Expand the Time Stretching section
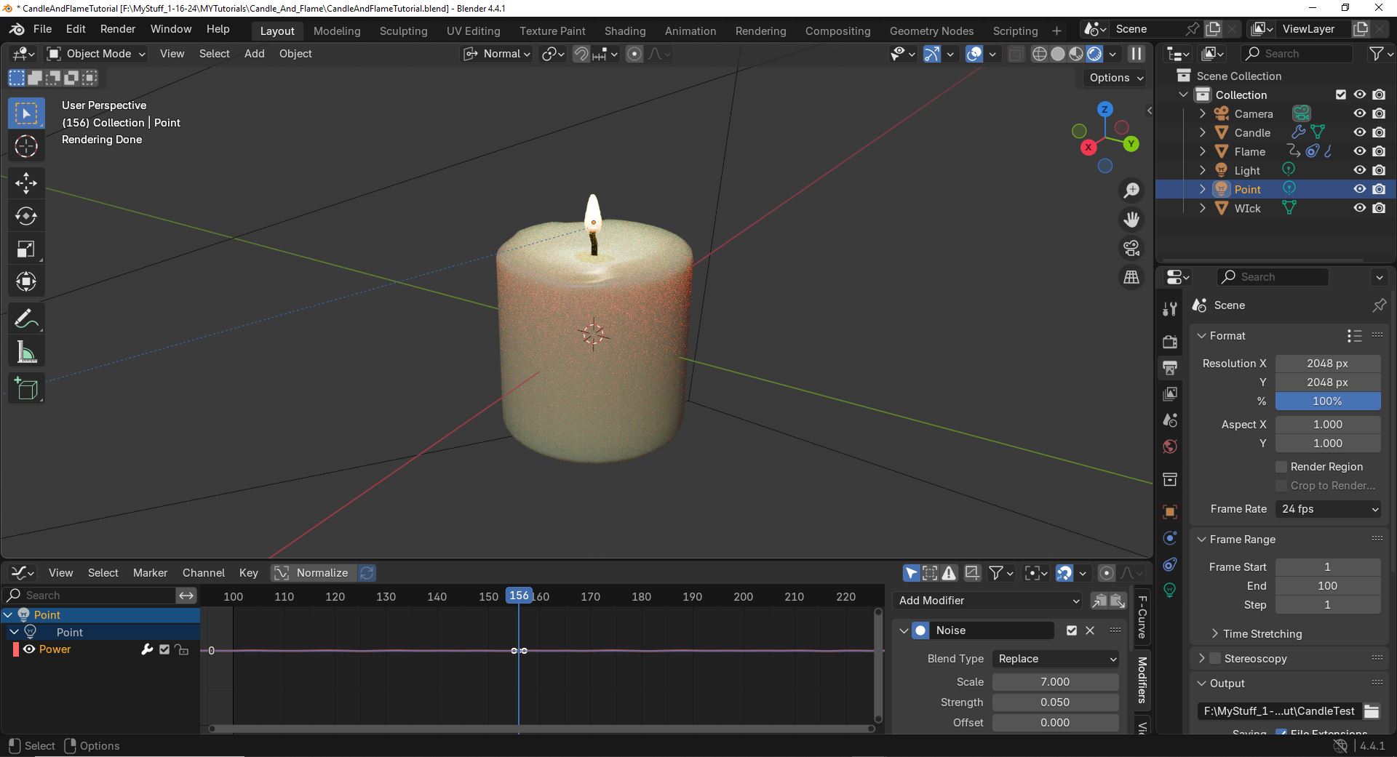Screen dimensions: 1397x757 click(1262, 634)
